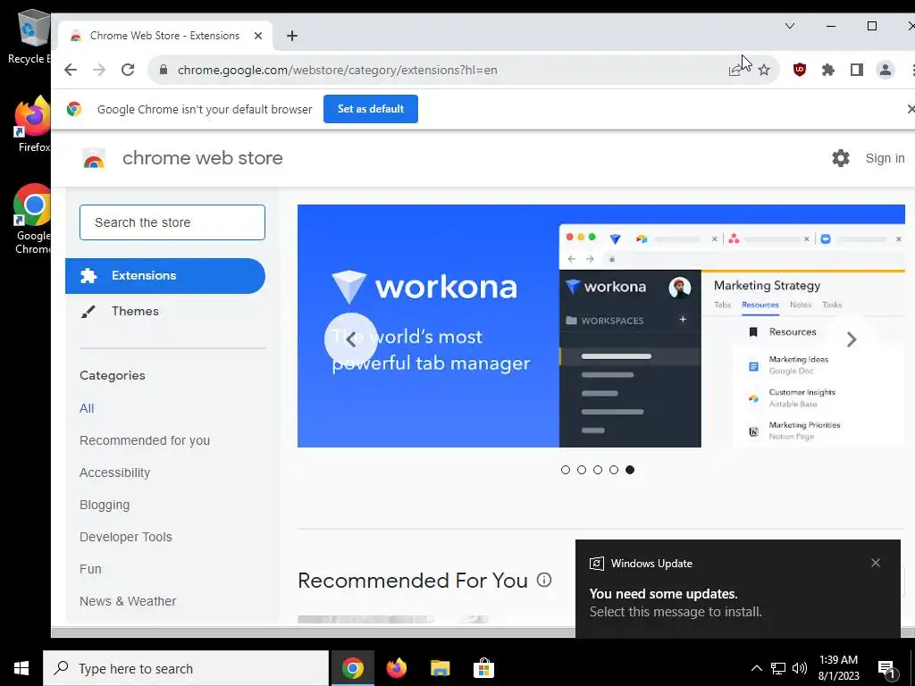Close the Chrome Web Store tab
Image resolution: width=915 pixels, height=686 pixels.
point(258,36)
